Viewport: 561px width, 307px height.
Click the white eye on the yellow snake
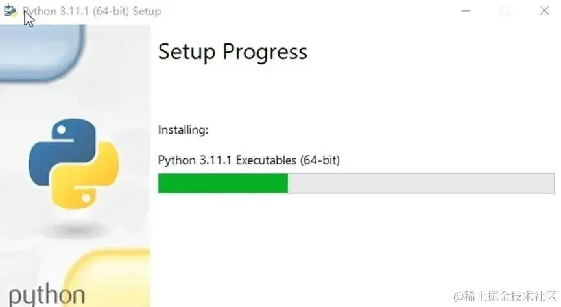click(86, 198)
